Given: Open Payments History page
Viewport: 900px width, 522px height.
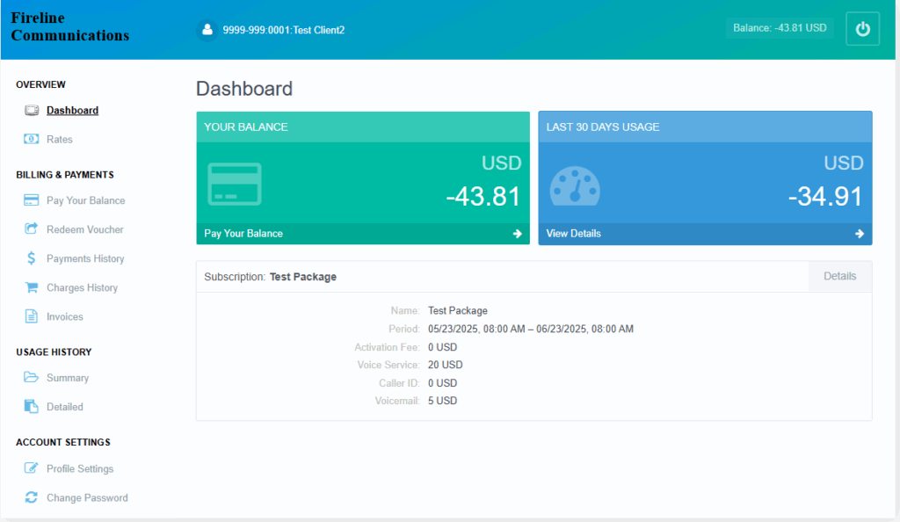Looking at the screenshot, I should click(85, 258).
